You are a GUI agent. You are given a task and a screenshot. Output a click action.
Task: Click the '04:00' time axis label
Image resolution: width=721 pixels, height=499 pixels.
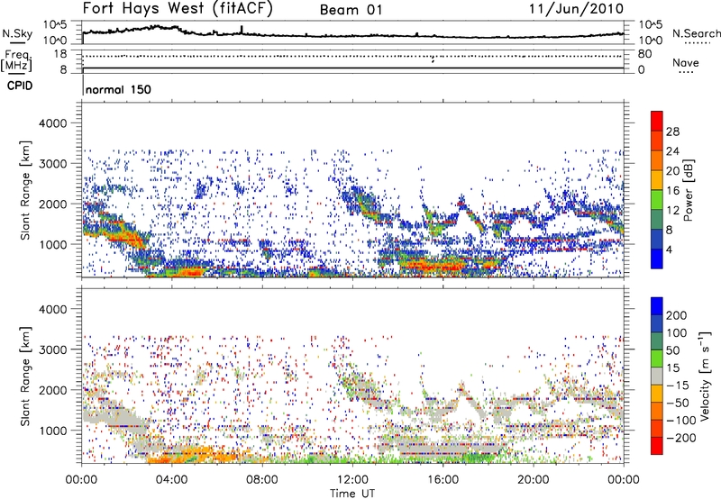[172, 480]
